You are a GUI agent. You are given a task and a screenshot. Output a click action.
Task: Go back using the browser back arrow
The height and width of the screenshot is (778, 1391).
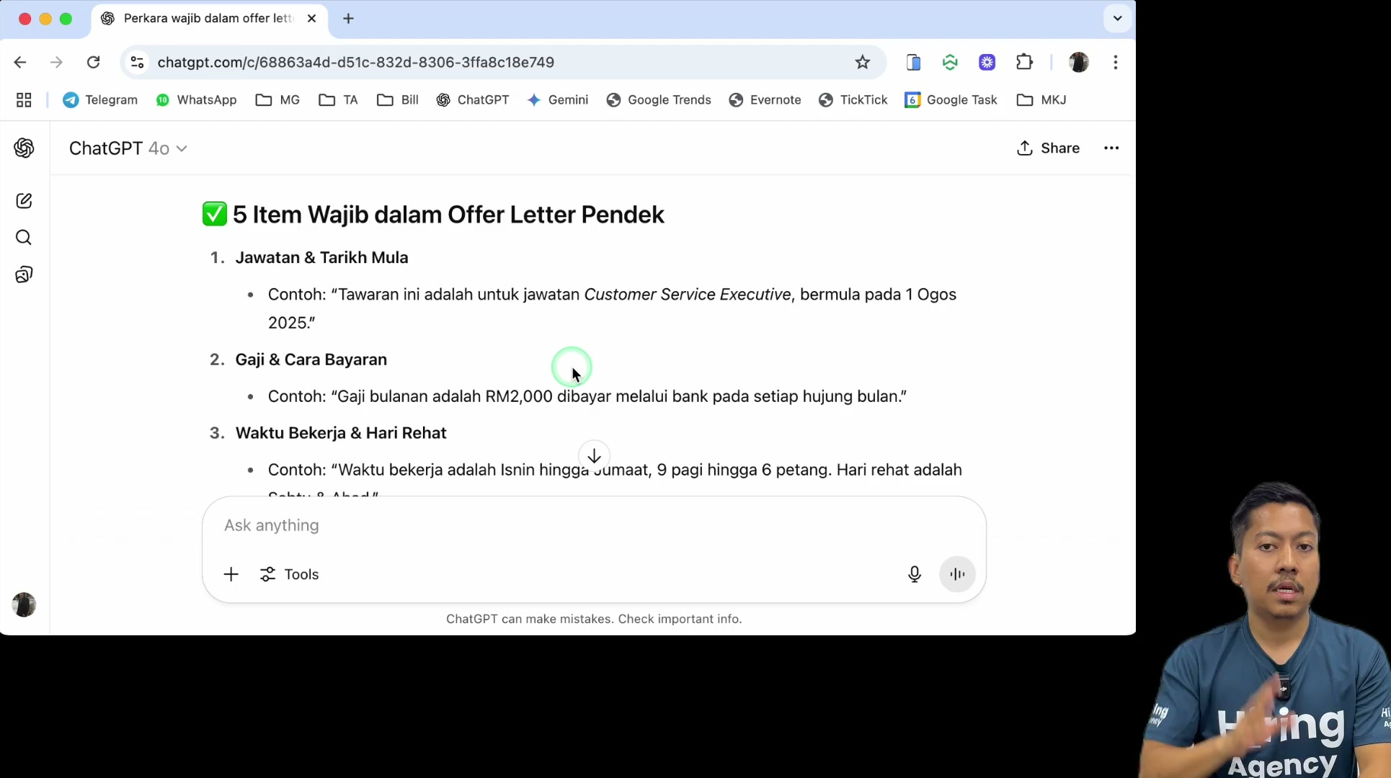click(x=20, y=63)
